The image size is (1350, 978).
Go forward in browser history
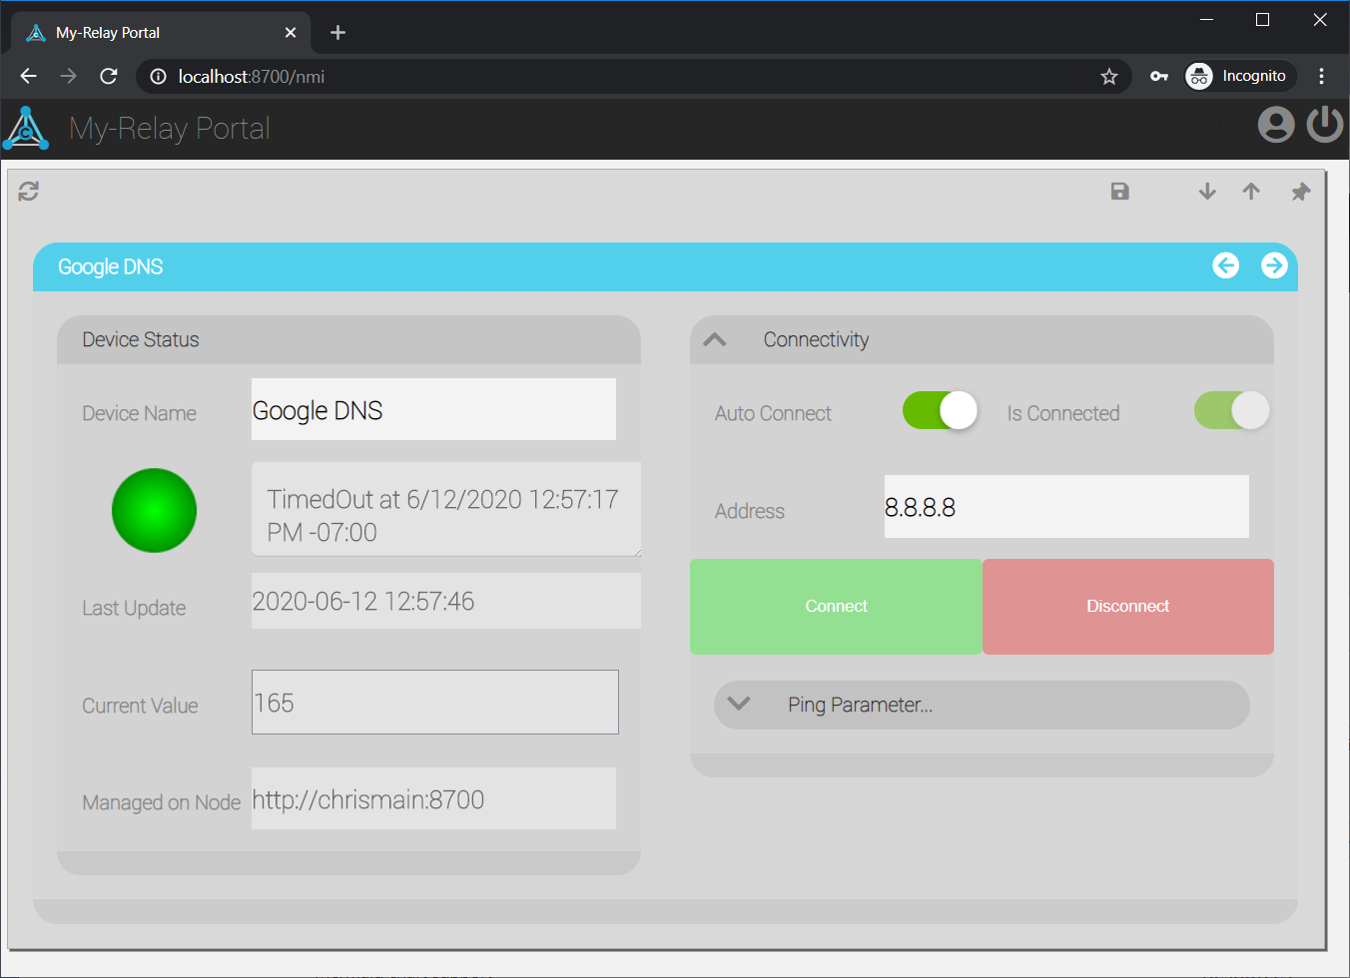pos(68,76)
